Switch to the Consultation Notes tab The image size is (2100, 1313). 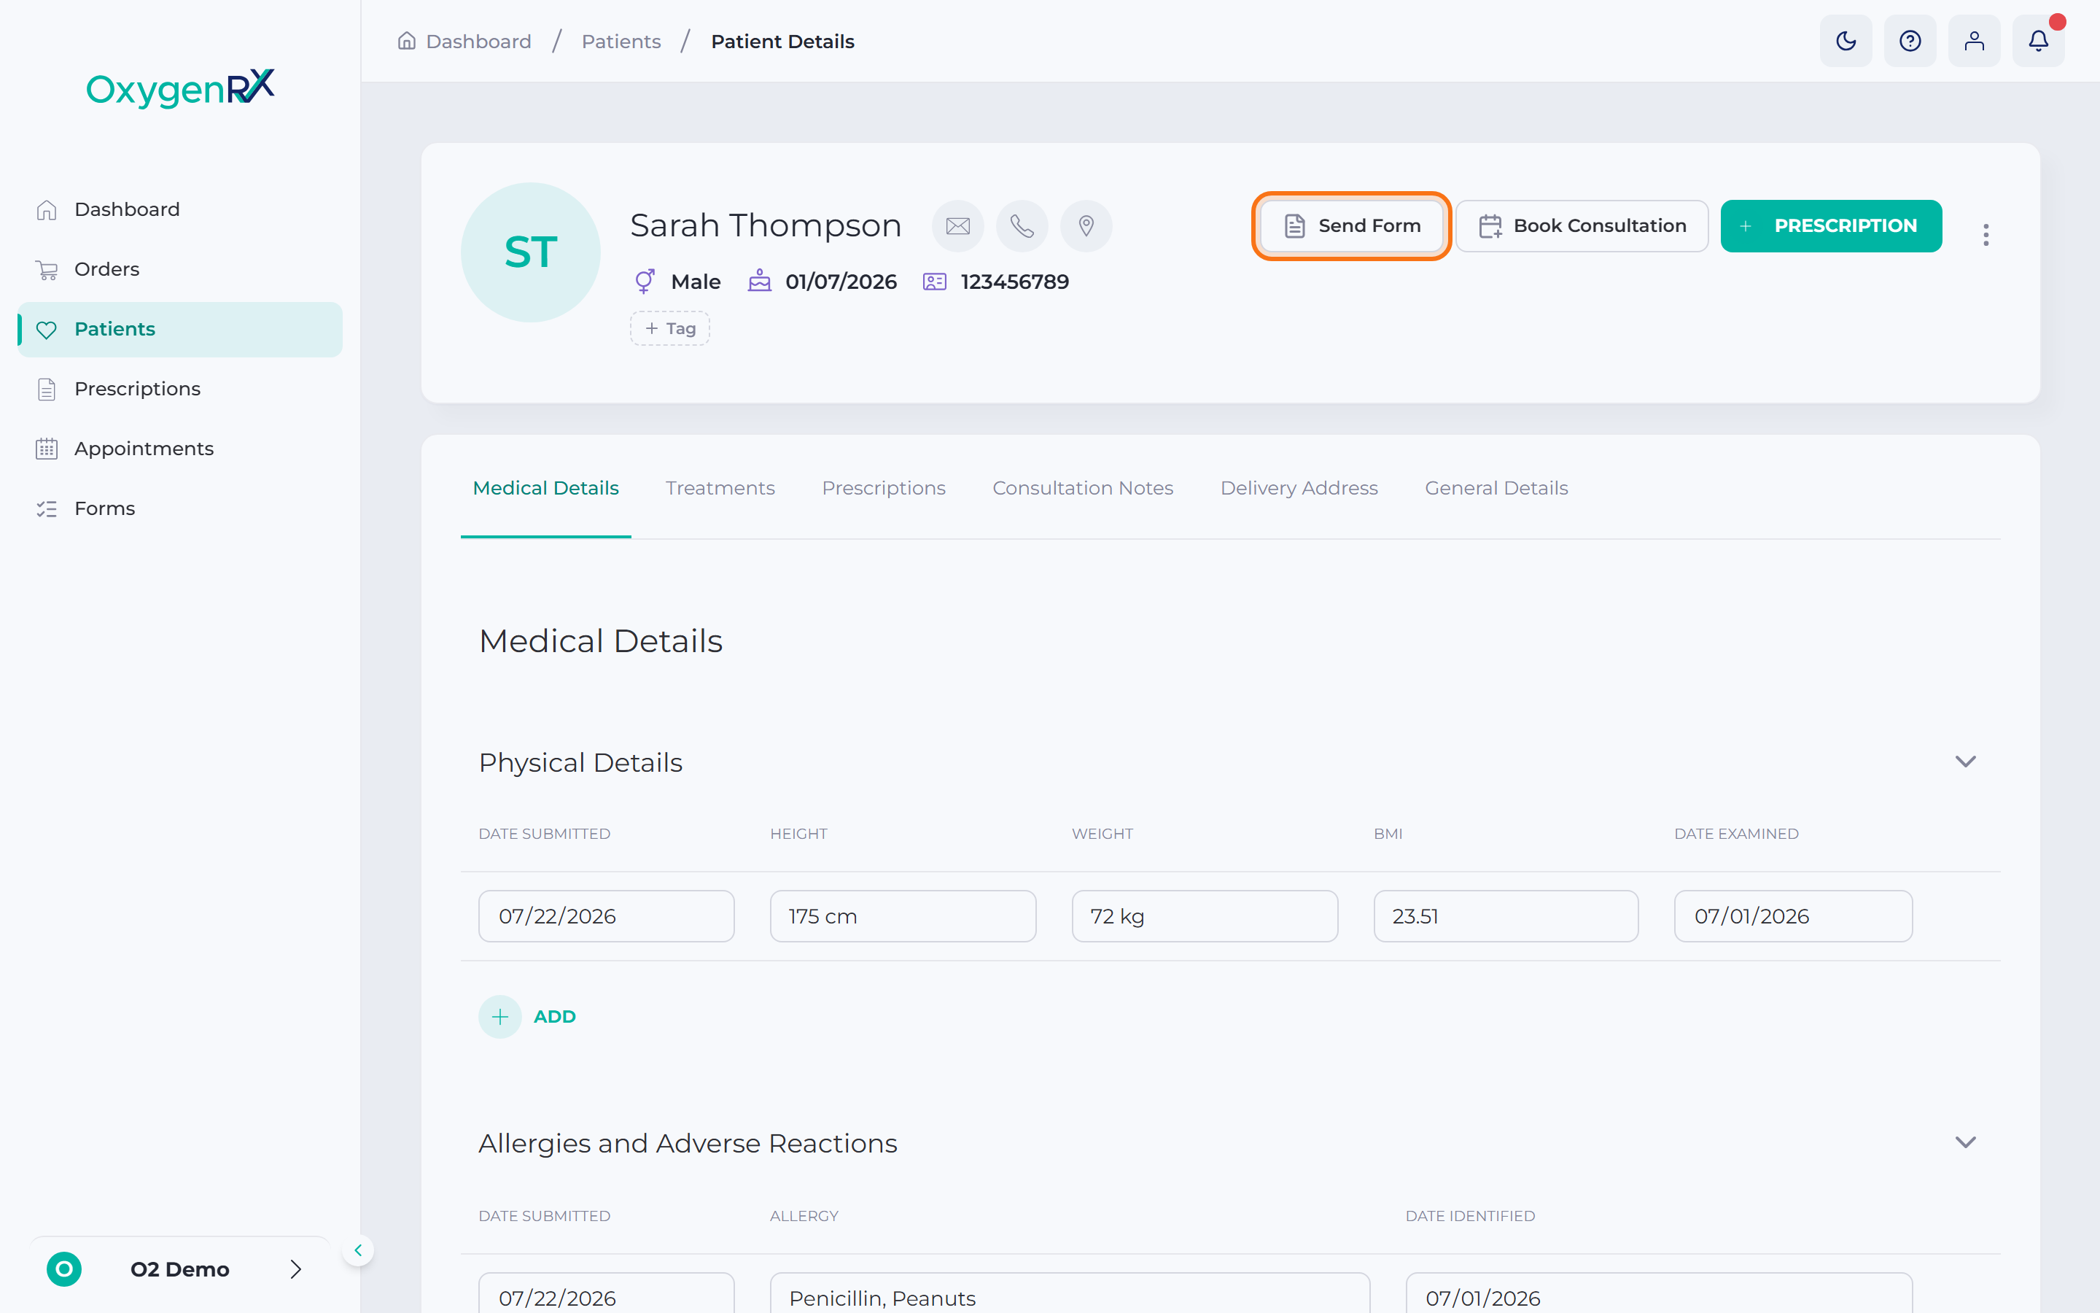point(1083,488)
